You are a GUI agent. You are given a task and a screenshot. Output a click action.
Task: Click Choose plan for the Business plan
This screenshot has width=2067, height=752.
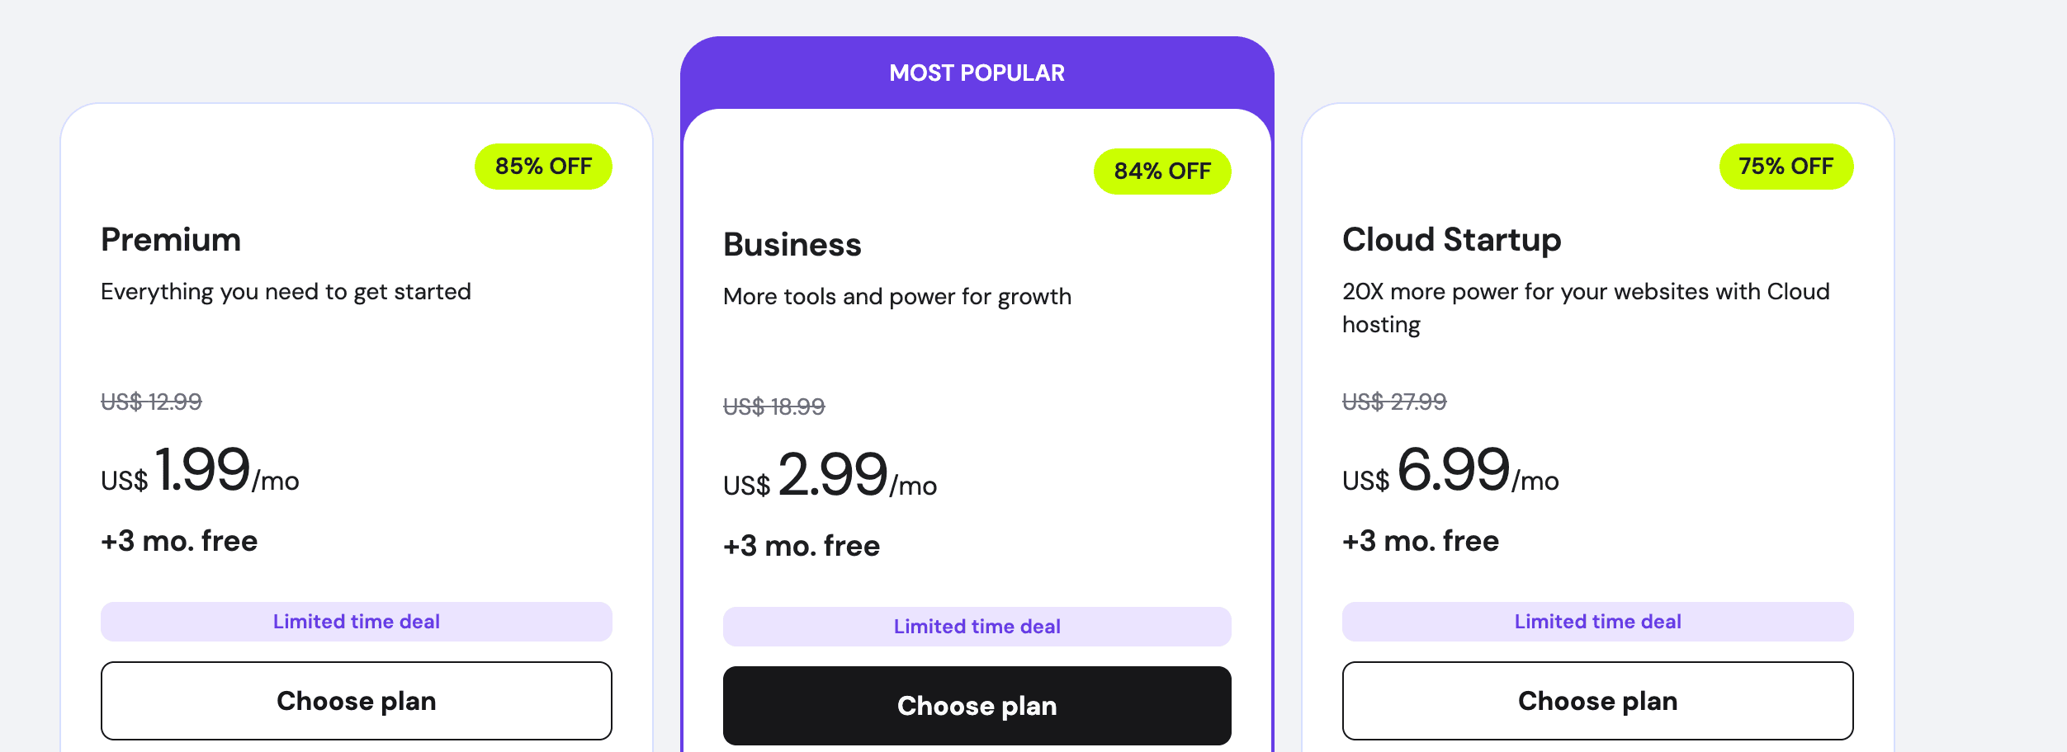click(977, 705)
